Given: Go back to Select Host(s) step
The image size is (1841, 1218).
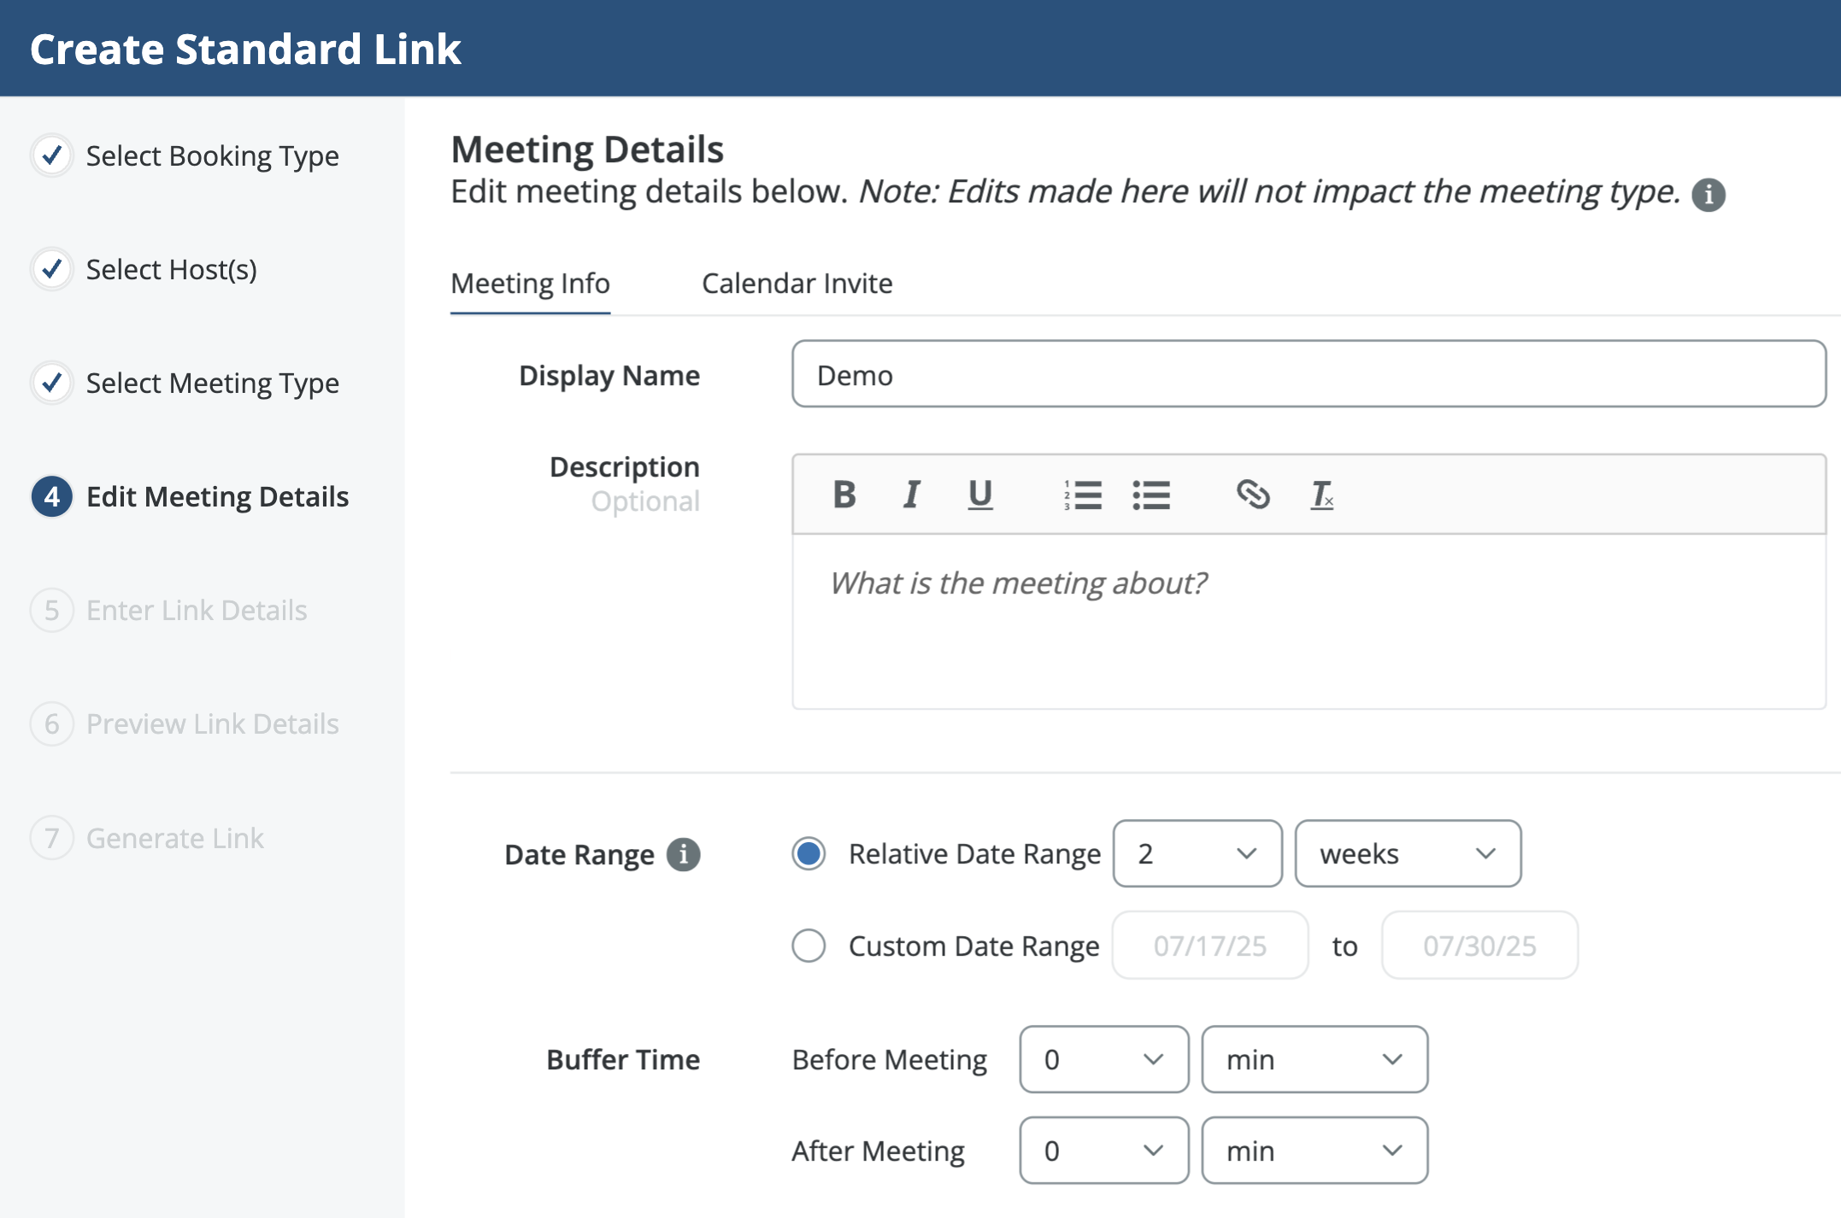Looking at the screenshot, I should (x=171, y=270).
